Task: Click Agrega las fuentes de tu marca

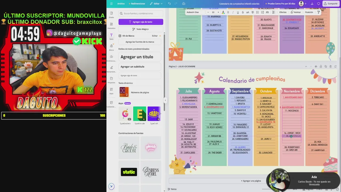Action: coord(140,42)
